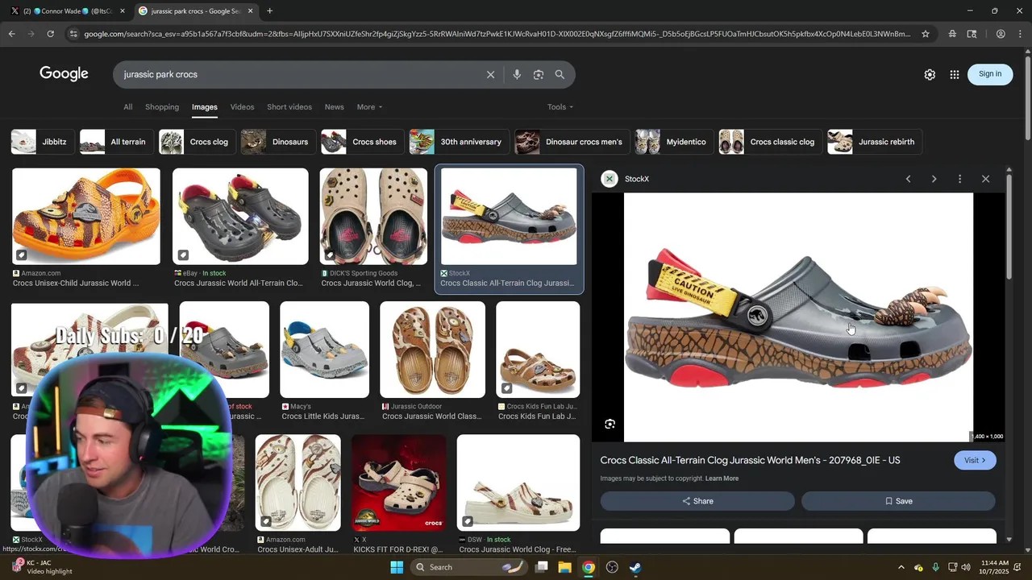Close the image preview panel
Viewport: 1032px width, 580px height.
pos(985,179)
